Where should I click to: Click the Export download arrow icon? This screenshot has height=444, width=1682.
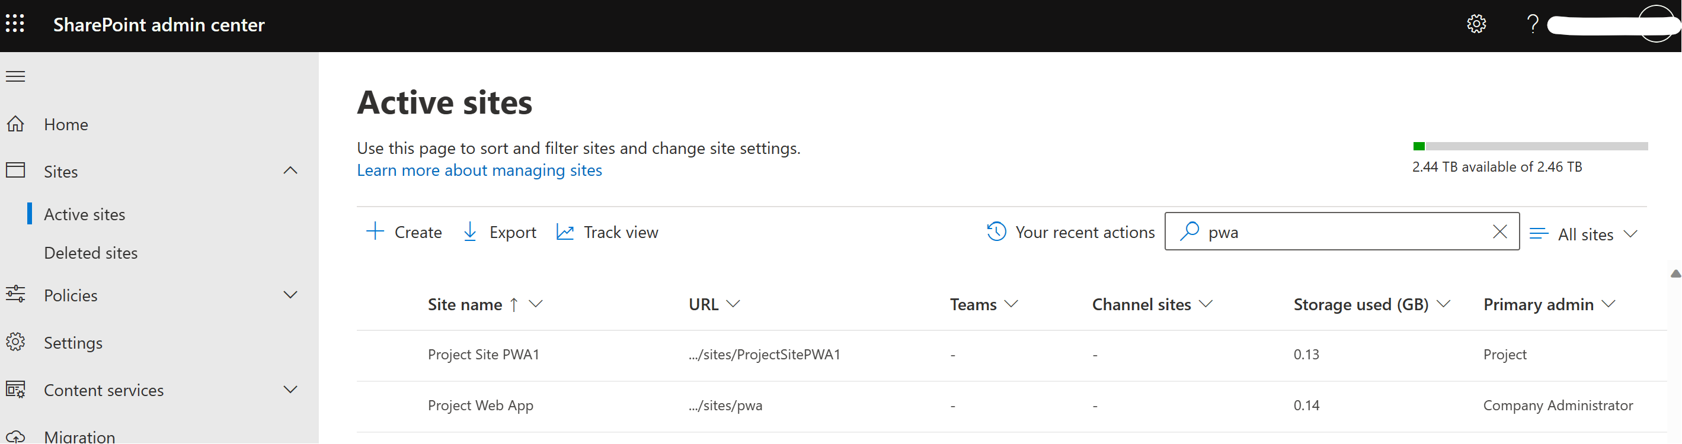[469, 231]
